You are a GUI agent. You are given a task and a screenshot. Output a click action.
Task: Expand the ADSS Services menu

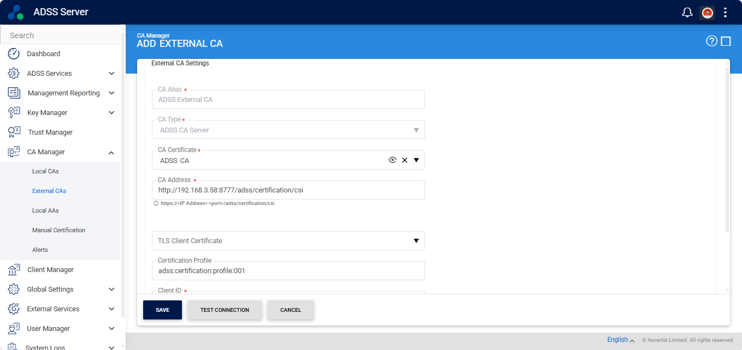tap(111, 74)
